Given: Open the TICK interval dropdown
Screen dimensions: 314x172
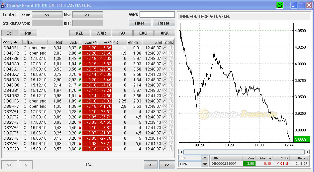Looking at the screenshot, I should tap(205, 164).
